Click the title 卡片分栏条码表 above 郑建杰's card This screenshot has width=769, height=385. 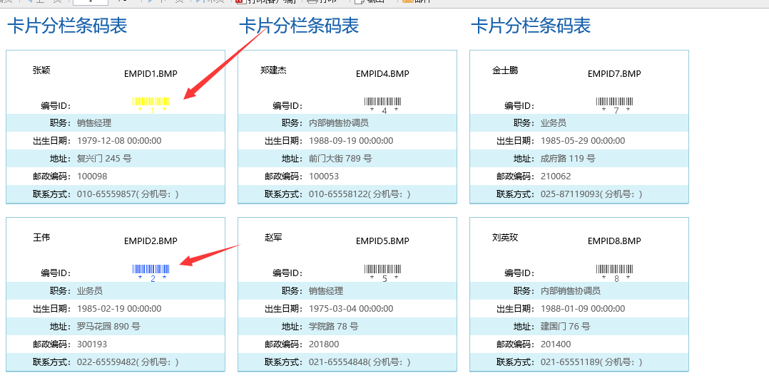tap(299, 26)
